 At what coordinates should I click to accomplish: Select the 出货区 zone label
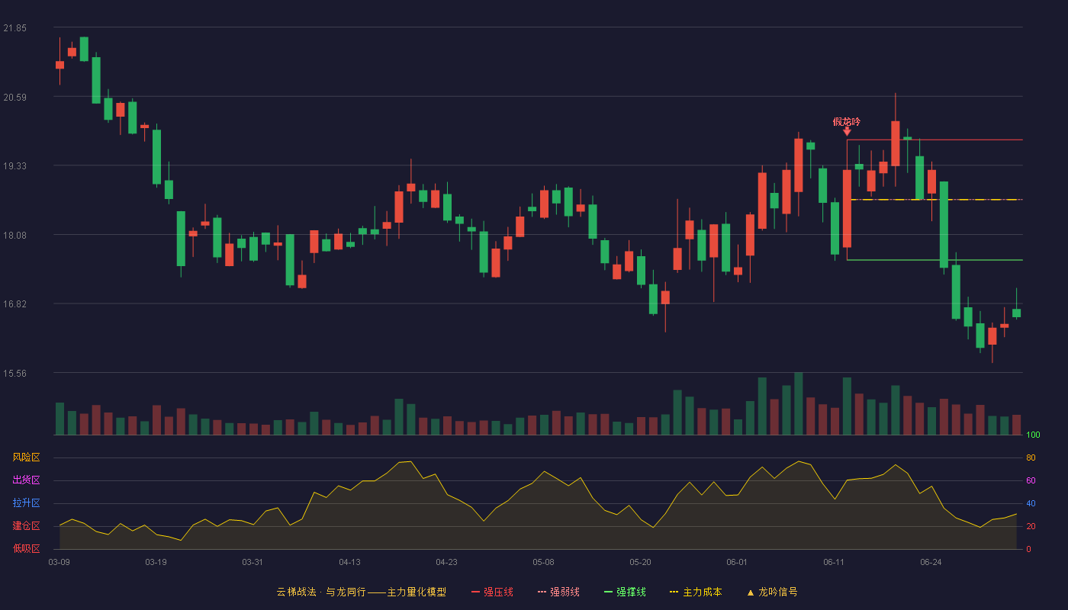tap(26, 480)
